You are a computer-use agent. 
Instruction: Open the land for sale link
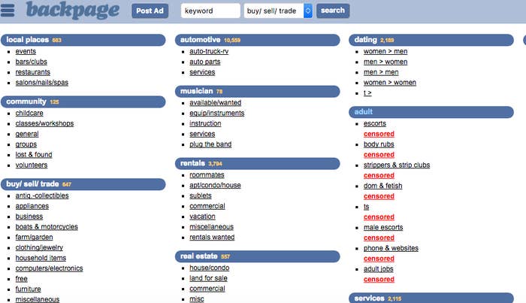coord(208,278)
